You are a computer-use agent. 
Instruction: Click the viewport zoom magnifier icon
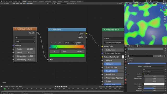[x=165, y=14]
